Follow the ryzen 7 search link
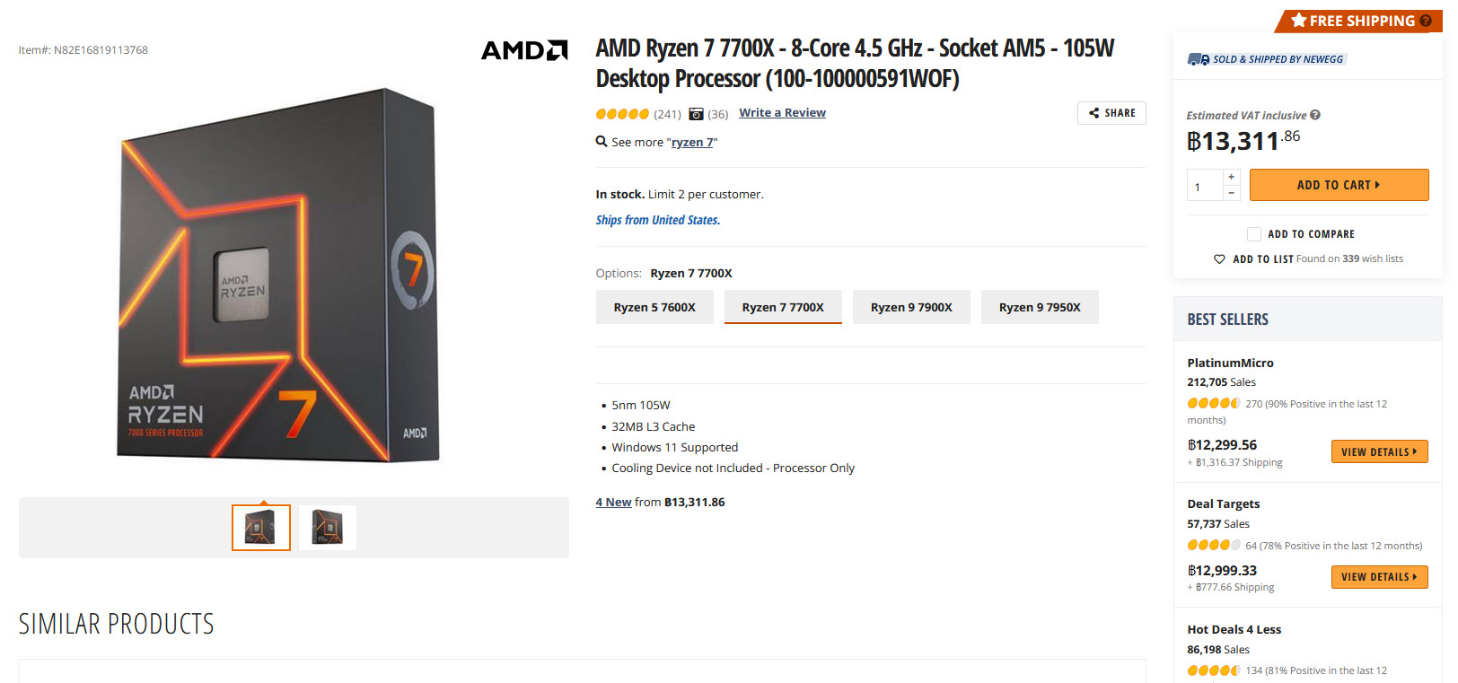This screenshot has width=1458, height=683. [x=690, y=141]
